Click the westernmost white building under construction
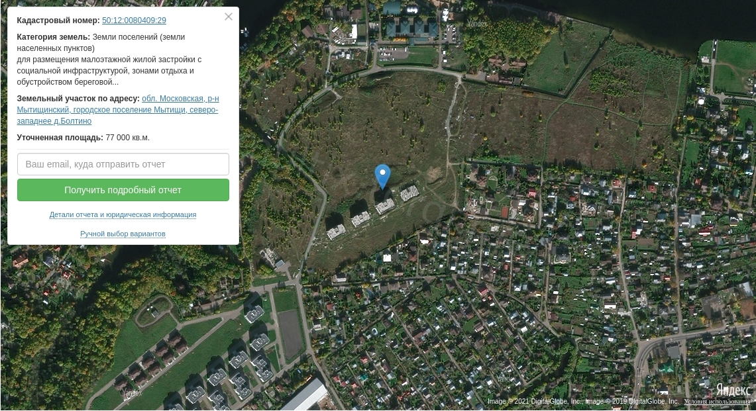Image resolution: width=756 pixels, height=411 pixels. tap(336, 232)
